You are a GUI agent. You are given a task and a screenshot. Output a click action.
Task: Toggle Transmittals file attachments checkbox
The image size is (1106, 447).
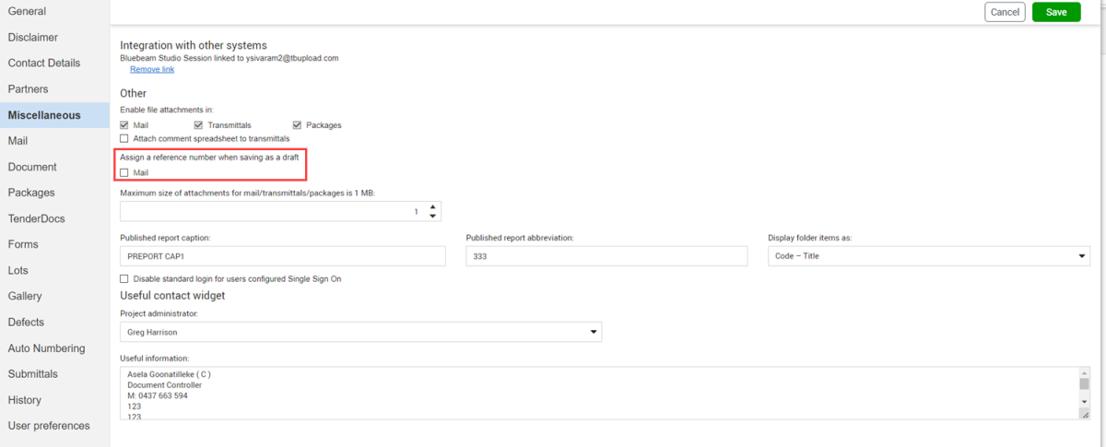(198, 124)
